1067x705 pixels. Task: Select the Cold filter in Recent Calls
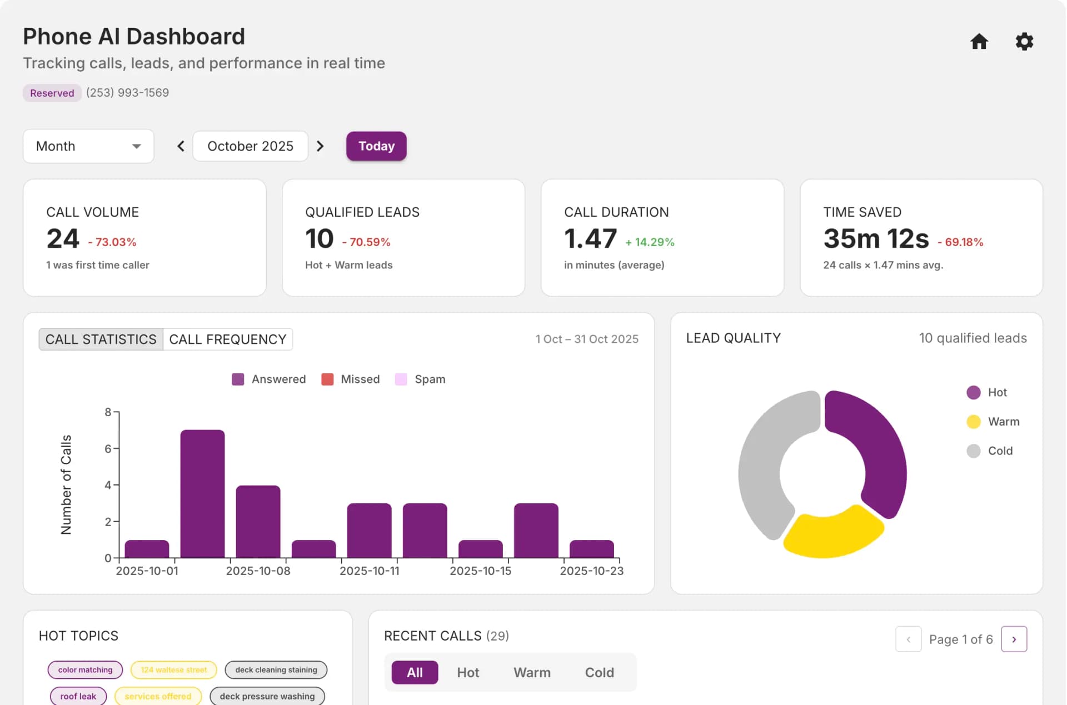(599, 672)
